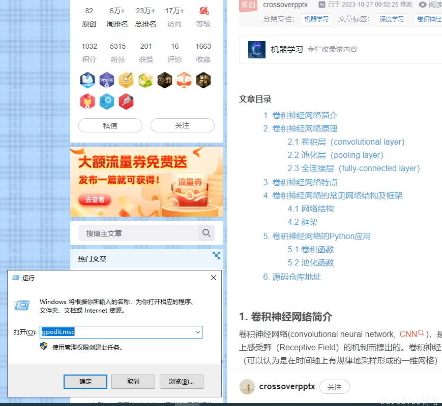Click the author name crossoverpptx at top
Screen dimensions: 442x406
(285, 5)
